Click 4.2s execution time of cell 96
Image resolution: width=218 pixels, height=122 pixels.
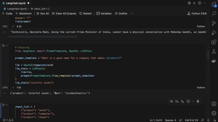19,26
